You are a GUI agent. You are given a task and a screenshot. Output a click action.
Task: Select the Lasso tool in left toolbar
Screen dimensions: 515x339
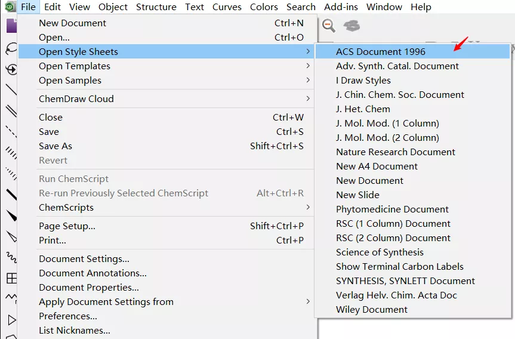point(11,48)
